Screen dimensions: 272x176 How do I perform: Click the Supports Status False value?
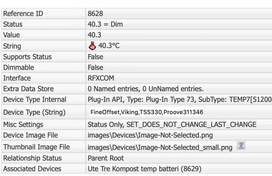click(95, 57)
